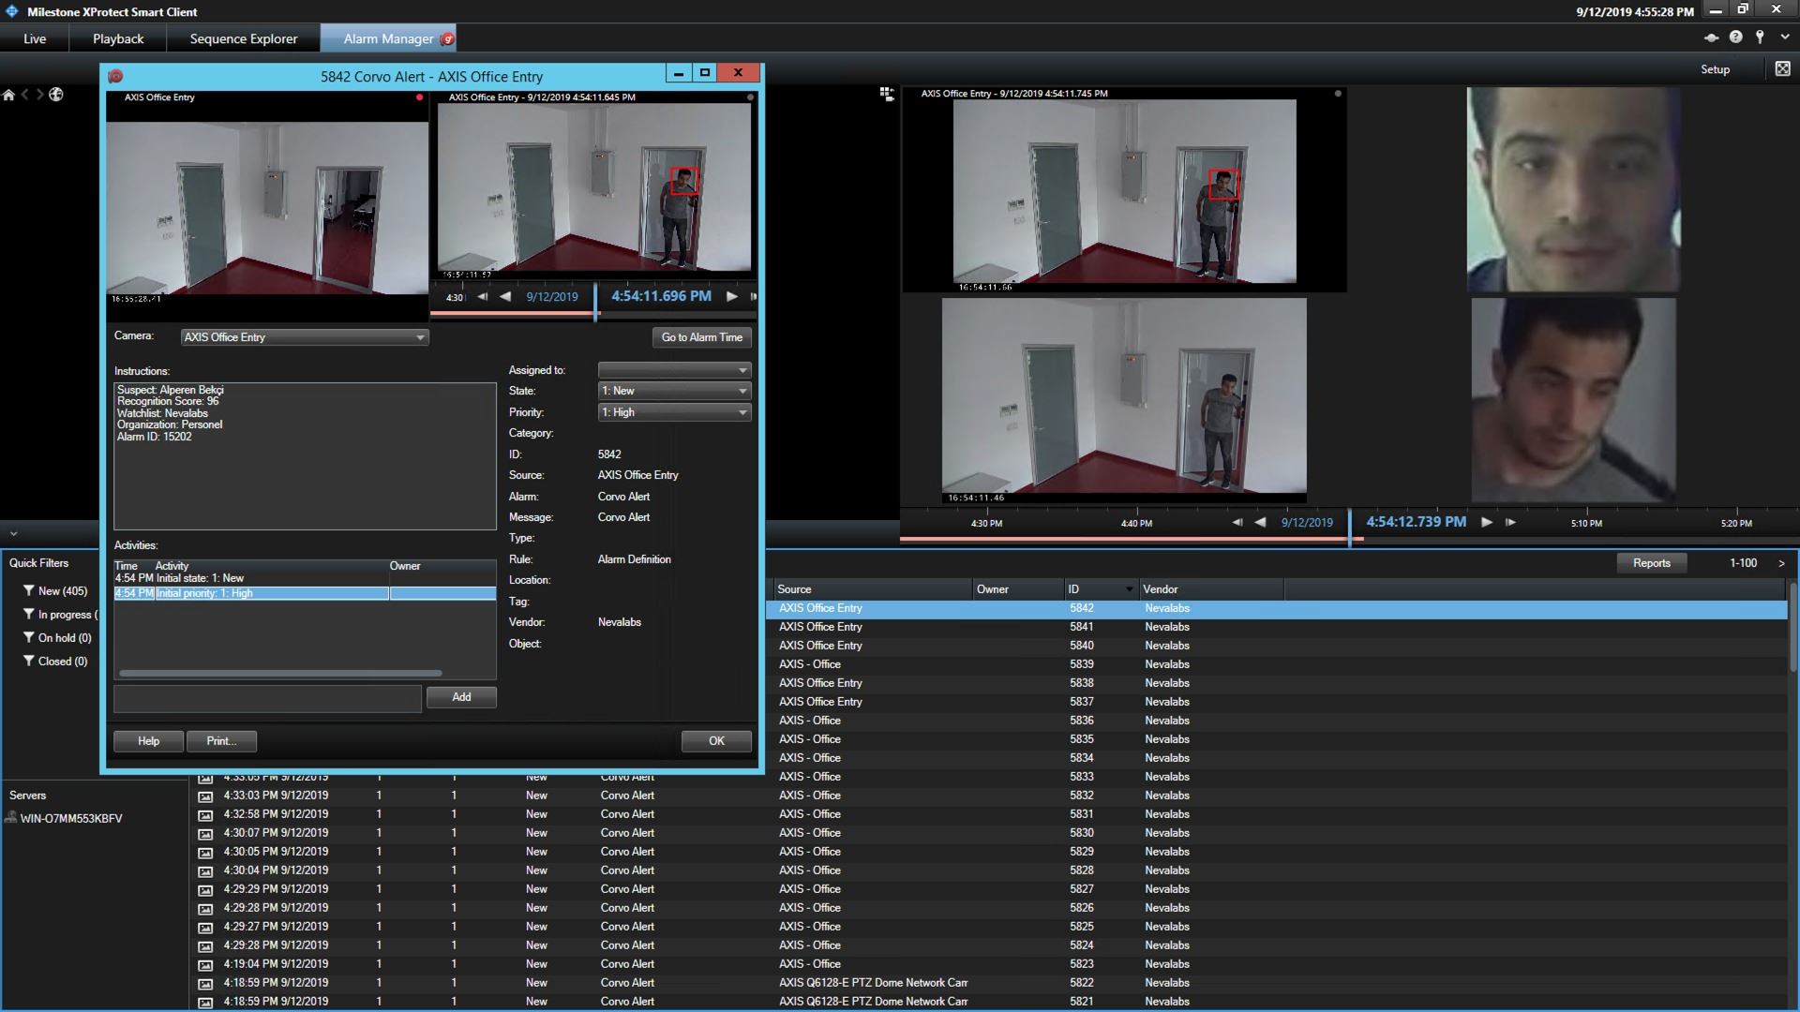1800x1012 pixels.
Task: Switch to the Live tab
Action: [35, 38]
